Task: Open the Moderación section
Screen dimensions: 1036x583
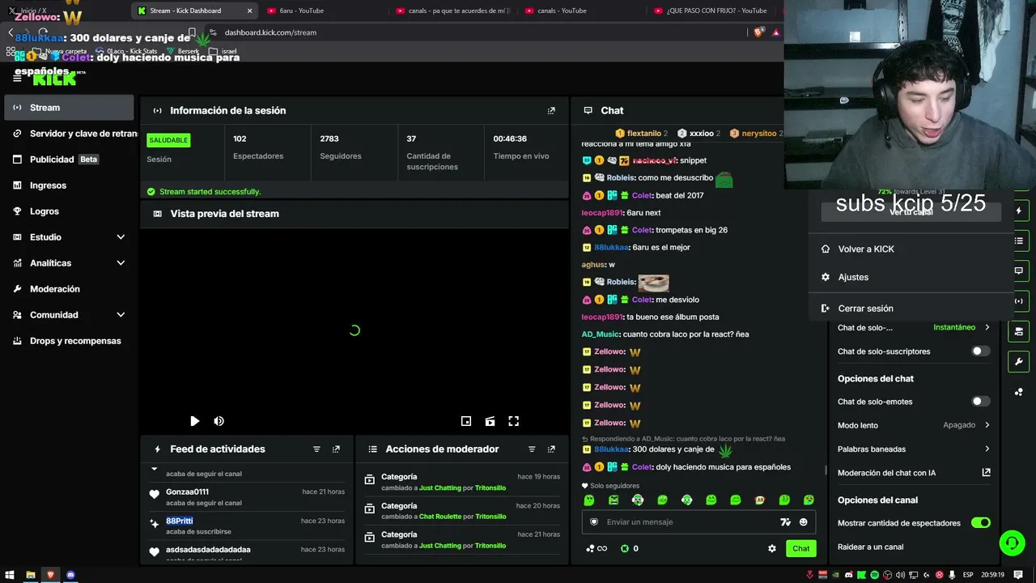Action: 69,289
